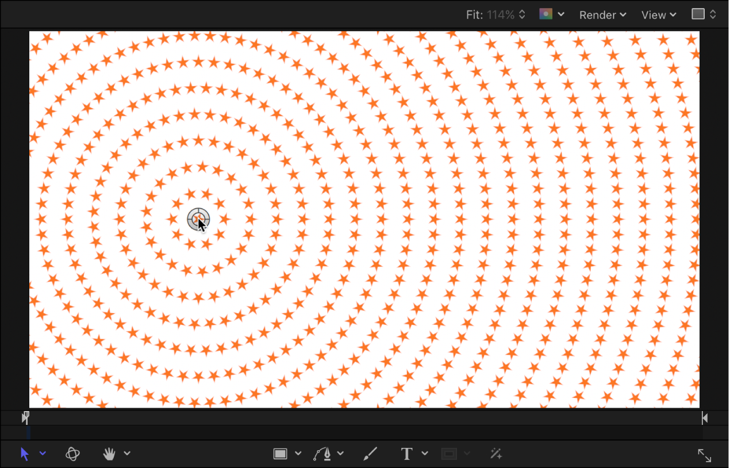Click the Fit zoom level stepper
This screenshot has width=730, height=468.
click(521, 14)
